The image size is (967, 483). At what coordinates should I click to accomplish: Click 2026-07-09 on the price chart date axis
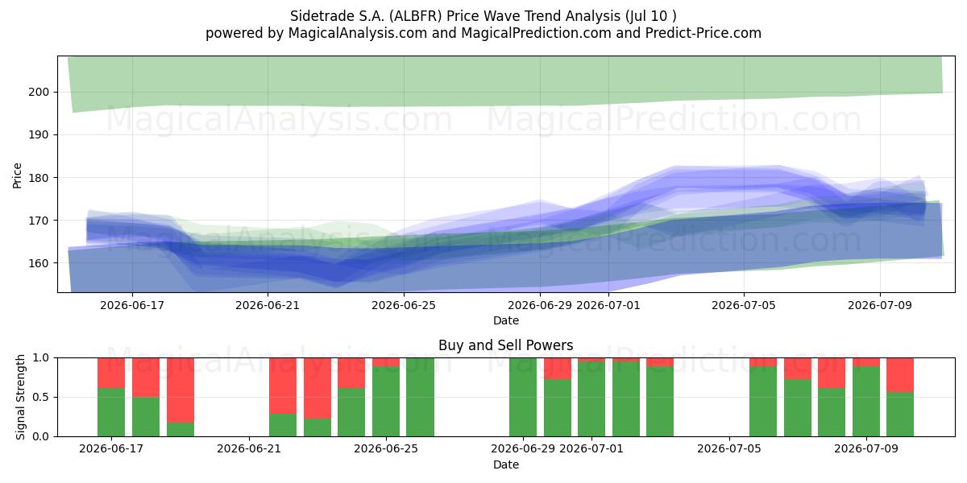coord(880,305)
